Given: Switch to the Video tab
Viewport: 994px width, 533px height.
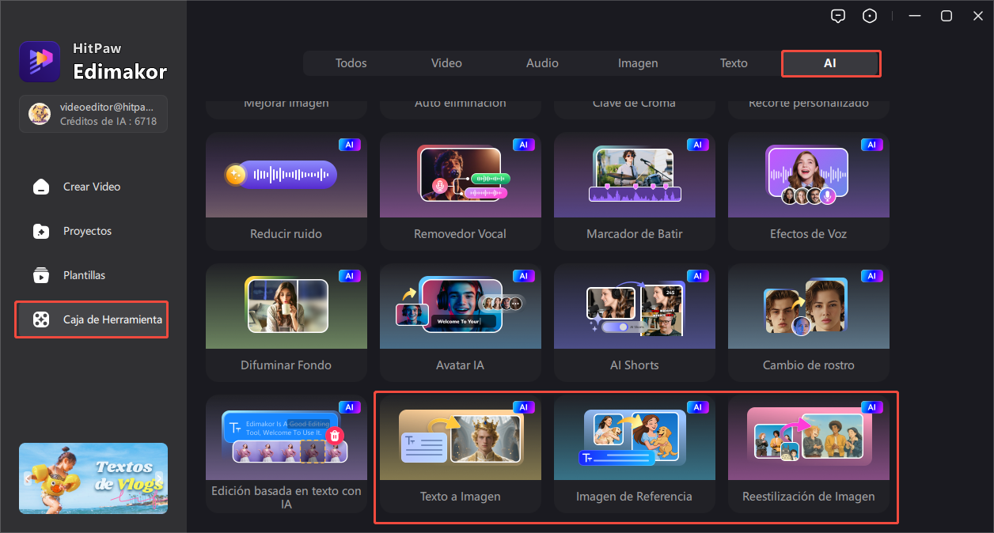Looking at the screenshot, I should point(446,63).
